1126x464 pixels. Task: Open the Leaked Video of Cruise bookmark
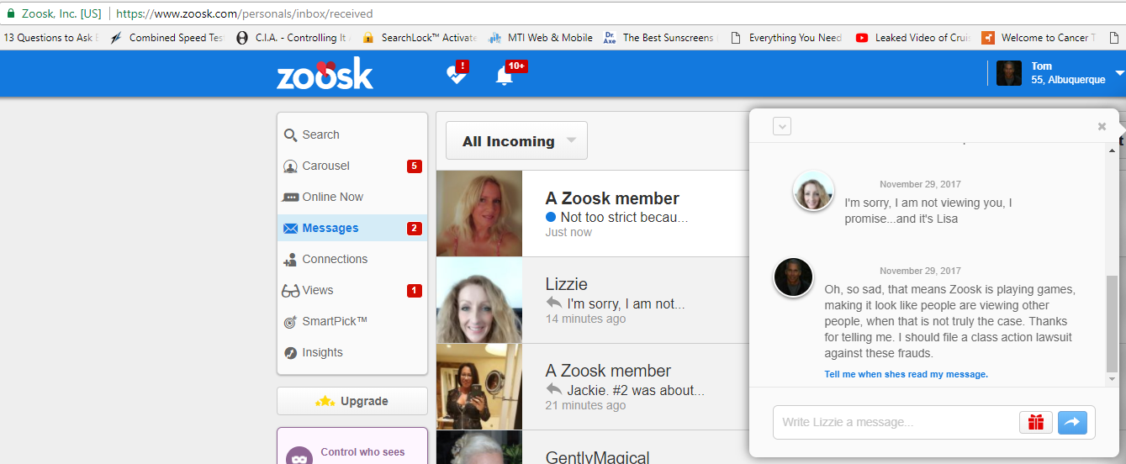(913, 38)
